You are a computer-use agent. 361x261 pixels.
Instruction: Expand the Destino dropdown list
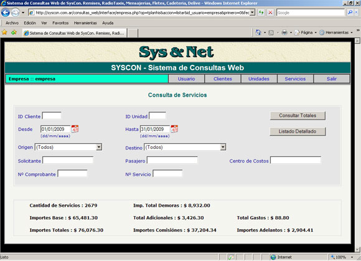point(223,147)
